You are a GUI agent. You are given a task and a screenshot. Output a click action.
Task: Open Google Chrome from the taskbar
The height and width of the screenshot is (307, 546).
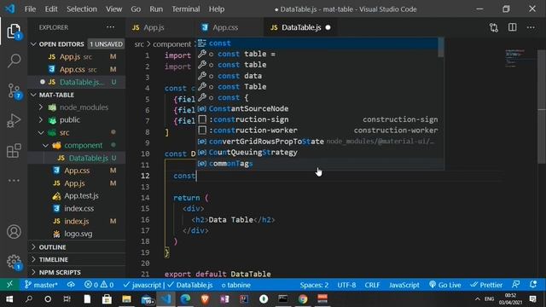click(x=303, y=299)
